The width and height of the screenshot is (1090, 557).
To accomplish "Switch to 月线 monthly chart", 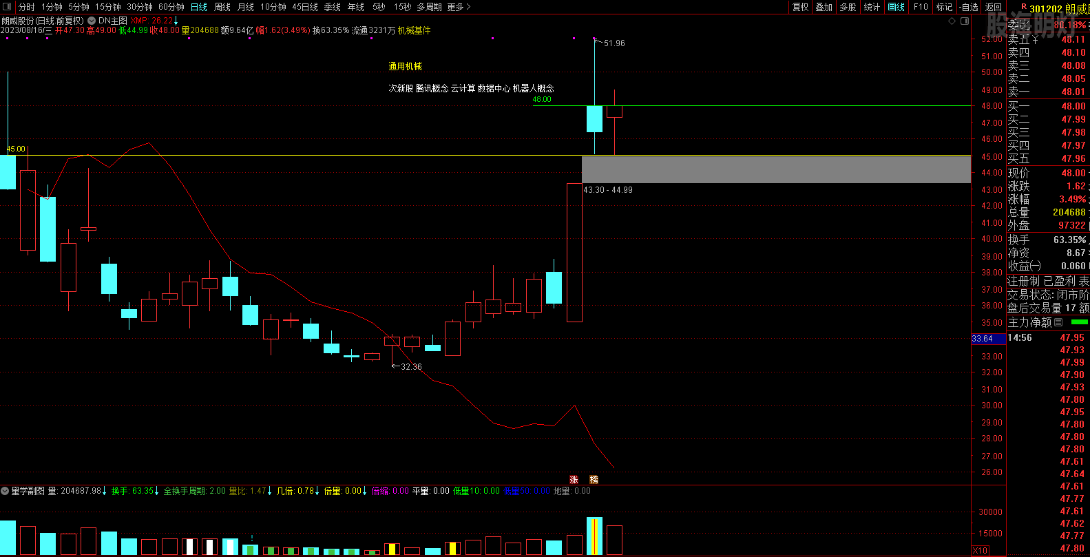I will coord(246,7).
